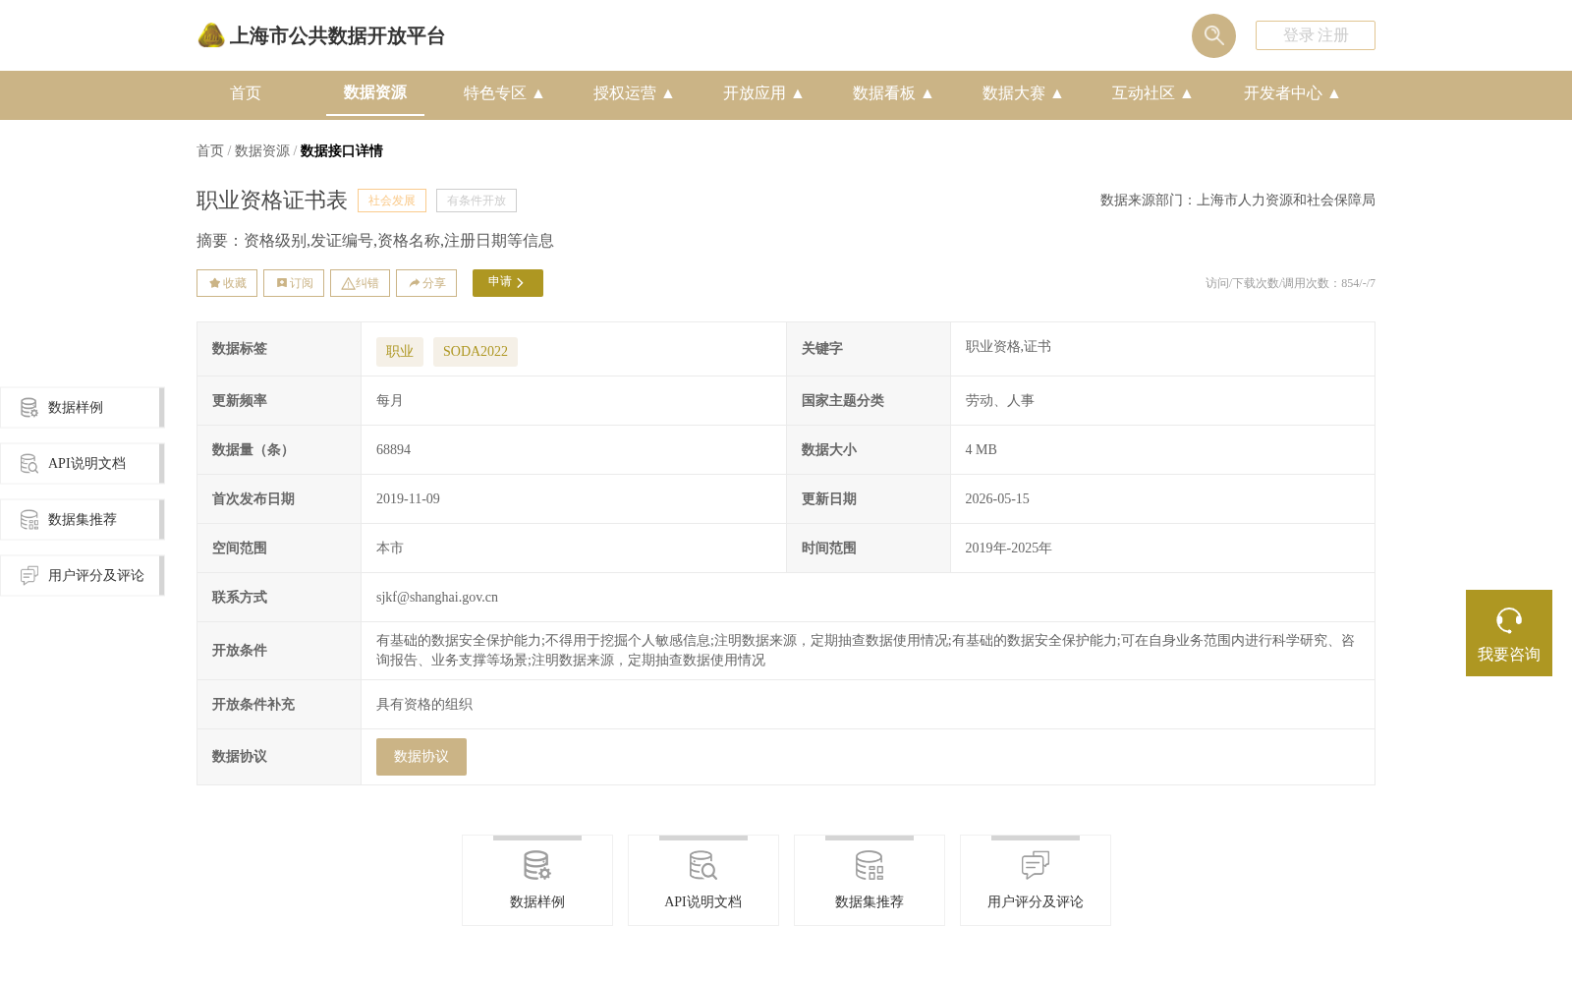Click bottom card 数据集推荐 icon
Image resolution: width=1572 pixels, height=983 pixels.
(870, 865)
